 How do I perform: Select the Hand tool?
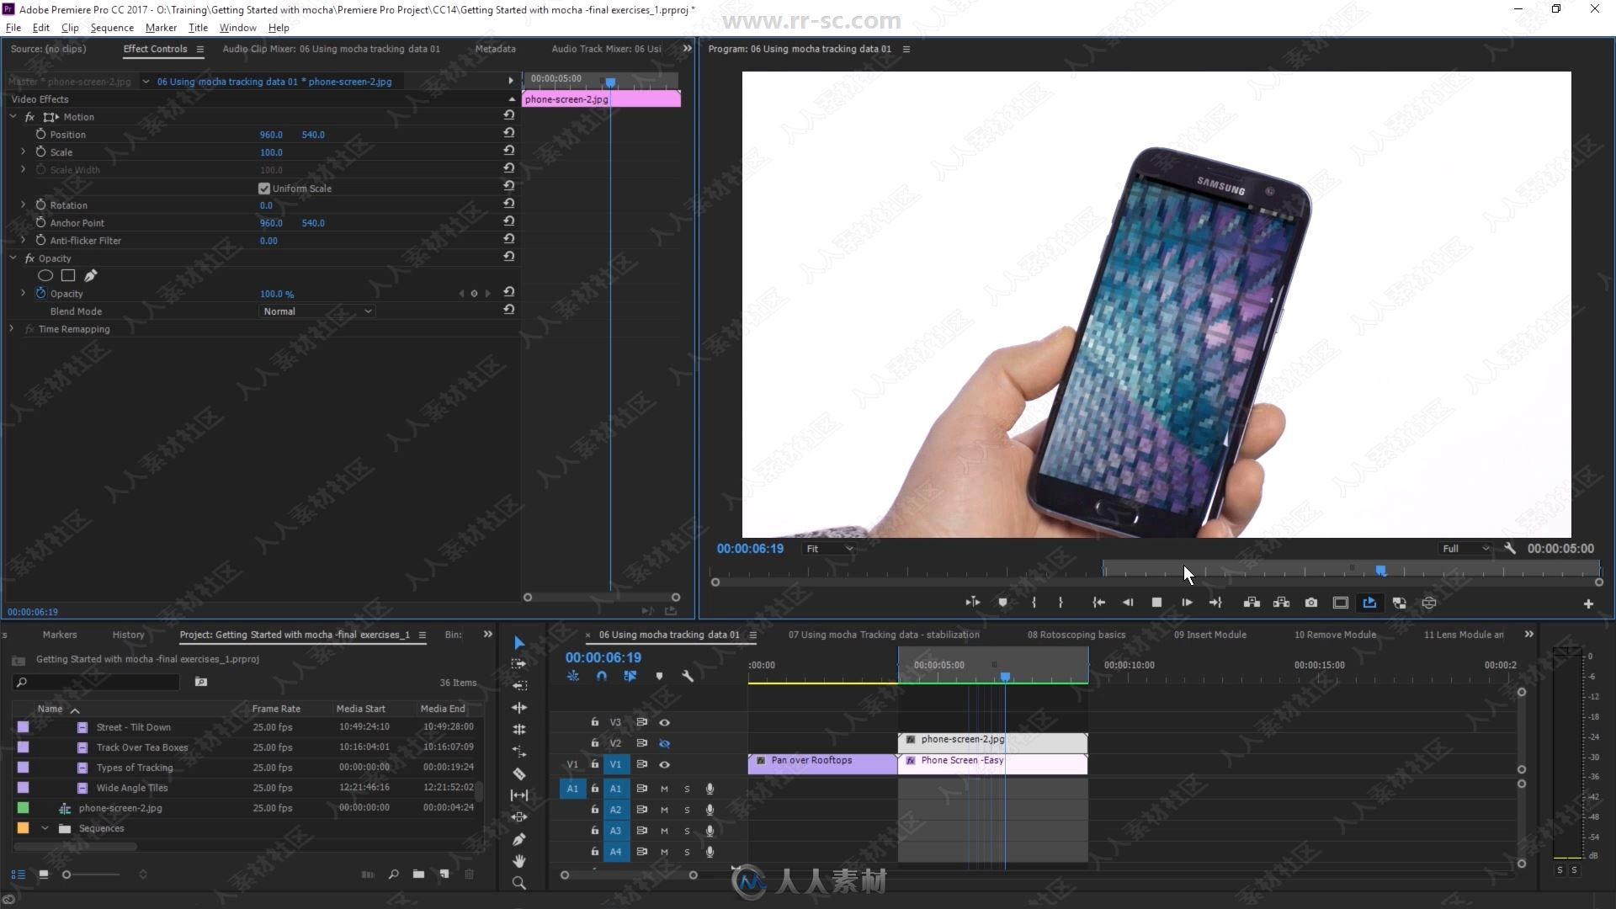519,861
